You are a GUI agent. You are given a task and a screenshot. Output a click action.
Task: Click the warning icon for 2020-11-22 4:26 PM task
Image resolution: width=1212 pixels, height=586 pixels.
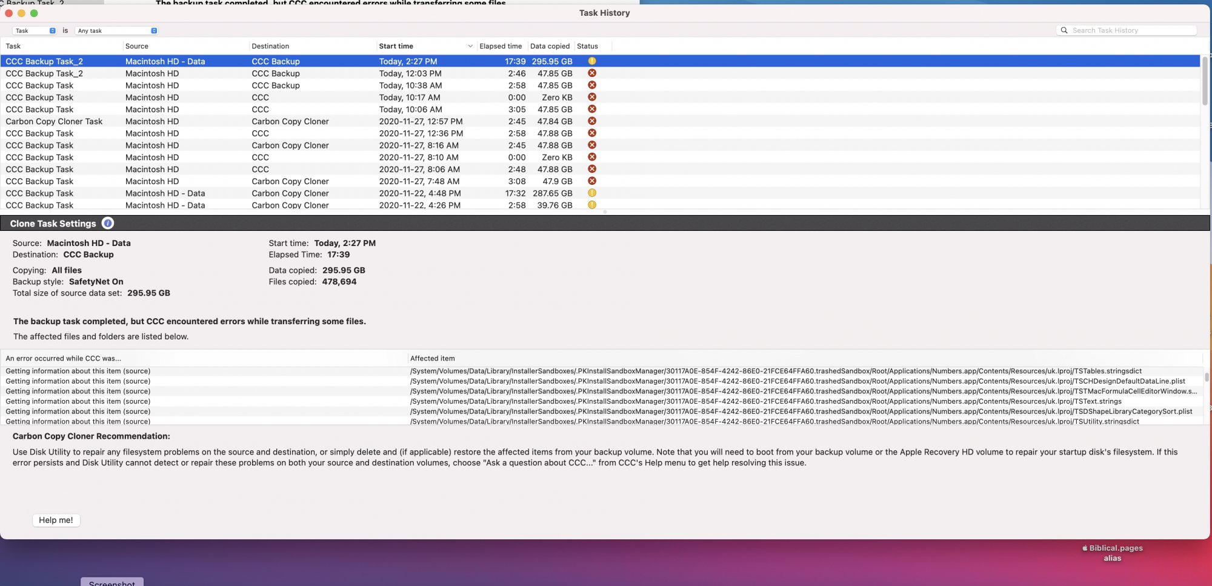point(592,205)
